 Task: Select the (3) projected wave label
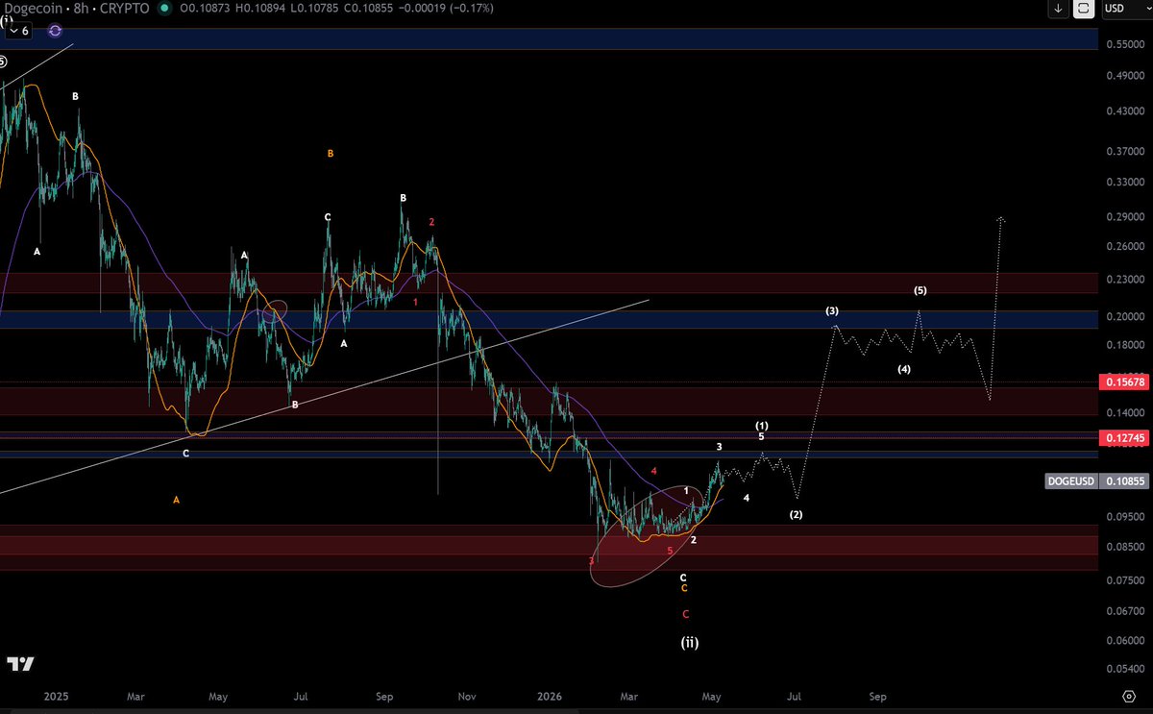click(832, 311)
